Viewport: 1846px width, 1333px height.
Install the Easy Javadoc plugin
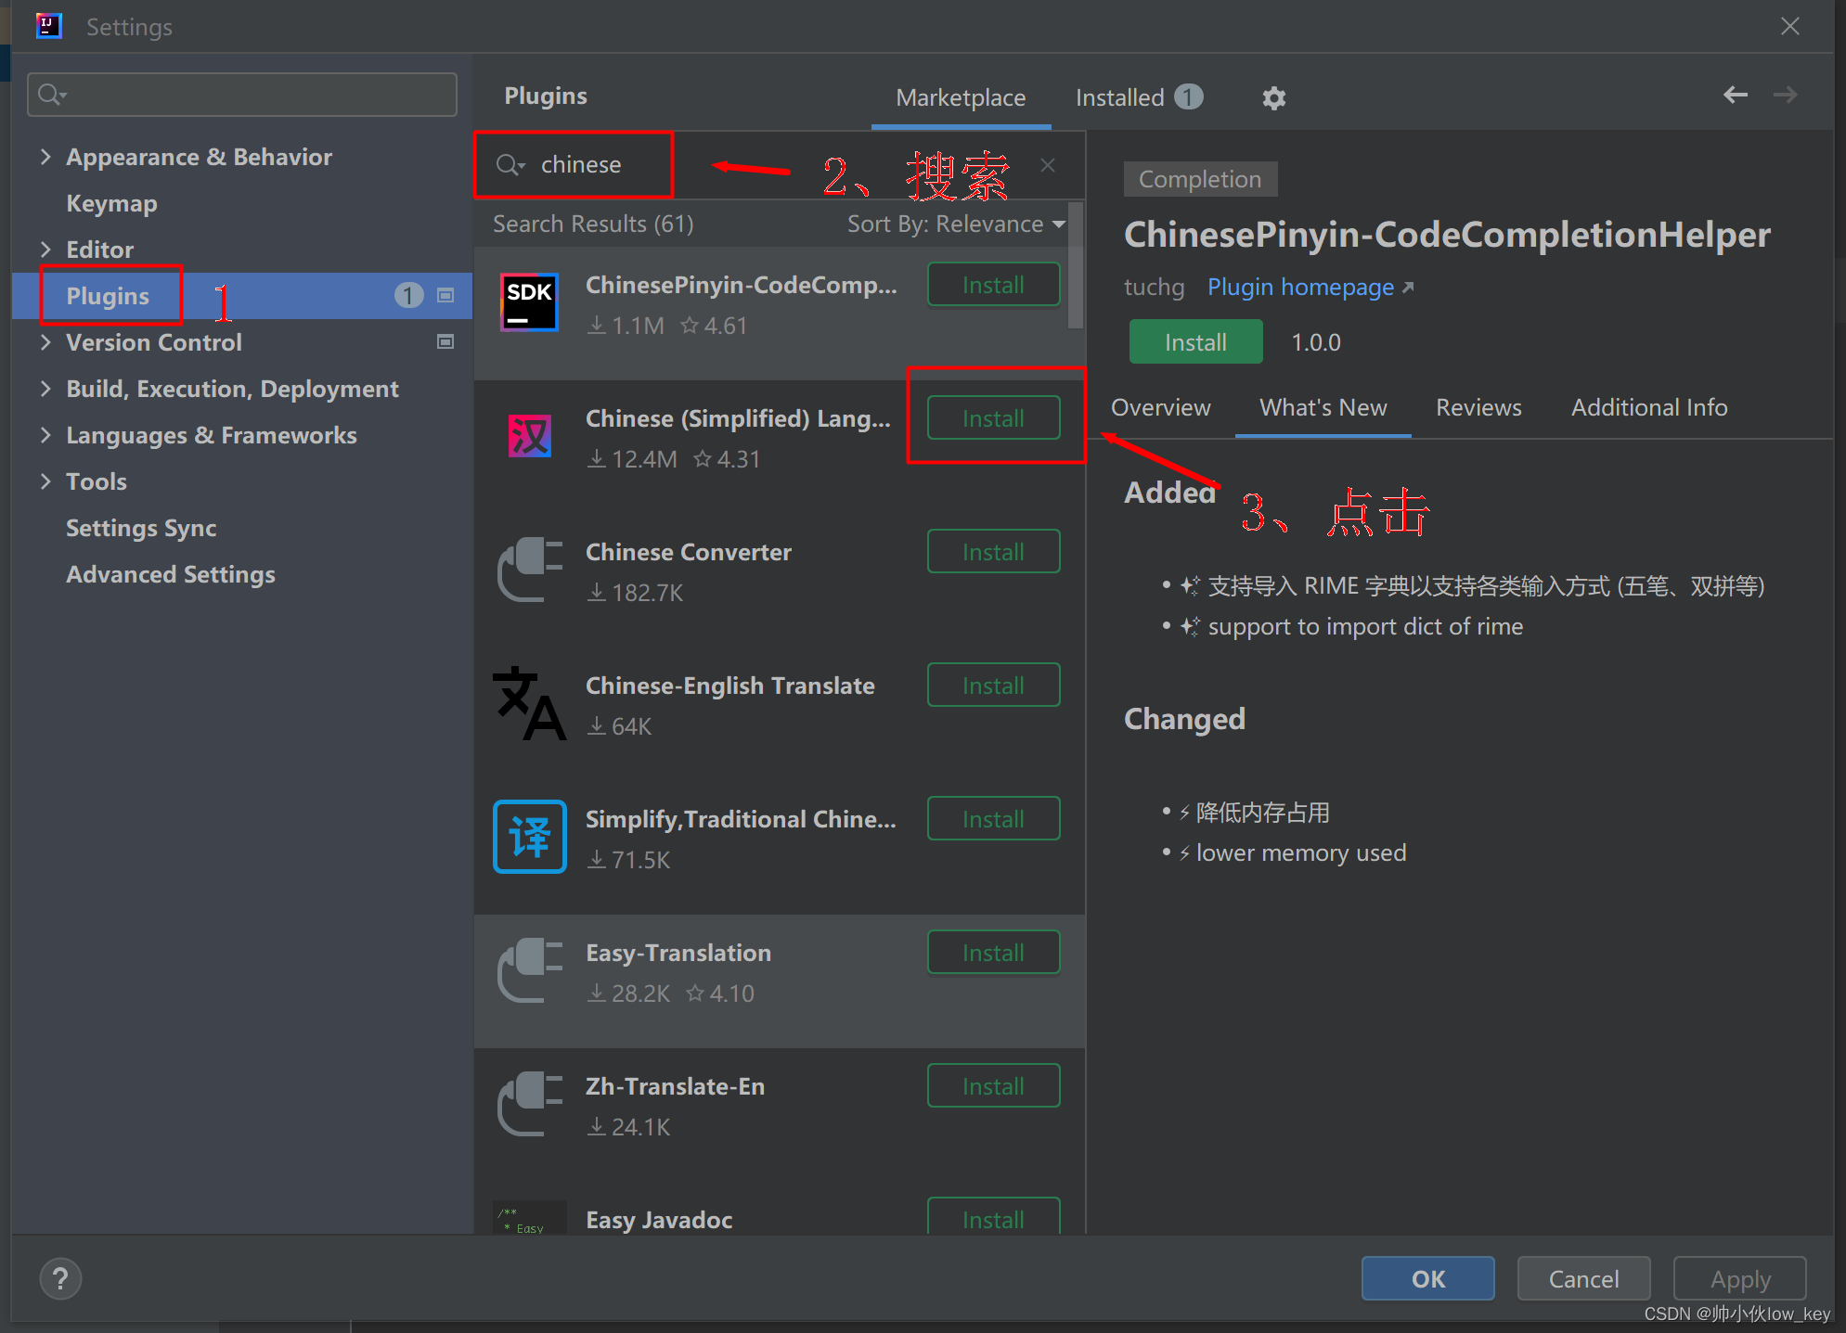[x=993, y=1216]
